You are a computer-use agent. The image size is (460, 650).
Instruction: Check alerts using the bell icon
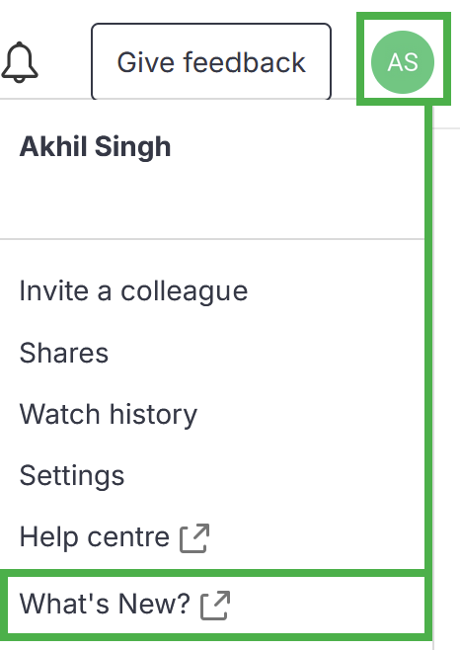(x=20, y=62)
